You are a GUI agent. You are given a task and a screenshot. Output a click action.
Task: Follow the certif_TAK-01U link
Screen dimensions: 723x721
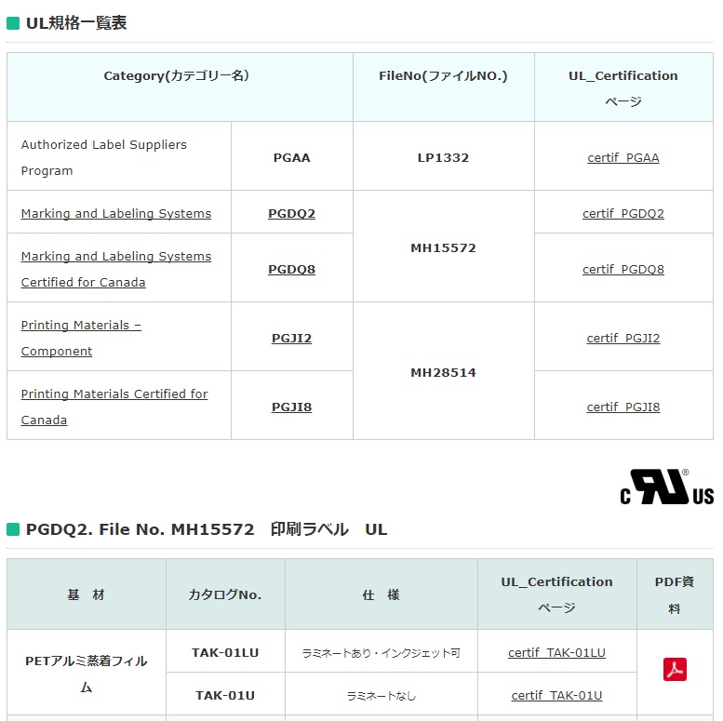click(556, 695)
